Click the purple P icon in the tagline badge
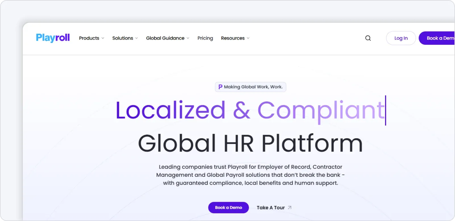 220,87
